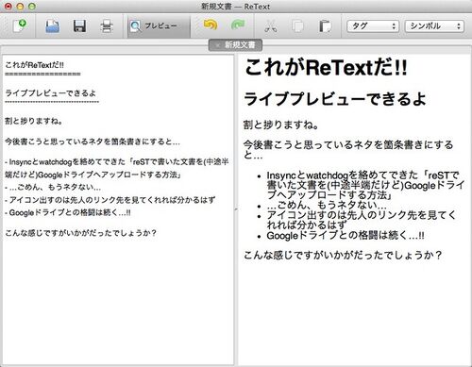Click editor line こんな感じですがいかがだったでしょうか？
Screen dimensions: 472x367
click(x=80, y=233)
